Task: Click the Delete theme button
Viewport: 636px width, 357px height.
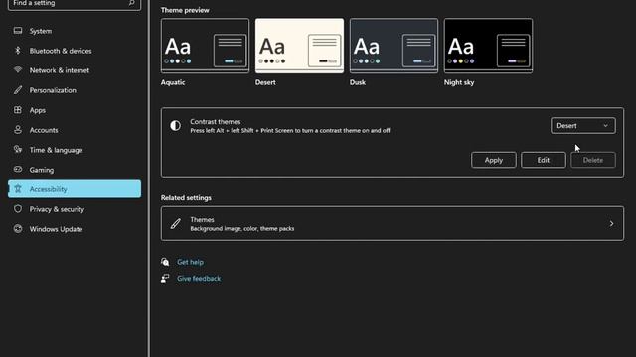Action: (593, 160)
